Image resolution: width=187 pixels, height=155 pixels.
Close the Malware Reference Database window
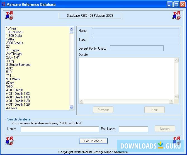click(183, 4)
